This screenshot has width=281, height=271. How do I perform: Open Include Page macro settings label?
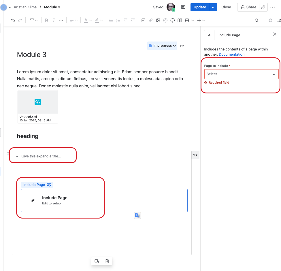point(37,185)
